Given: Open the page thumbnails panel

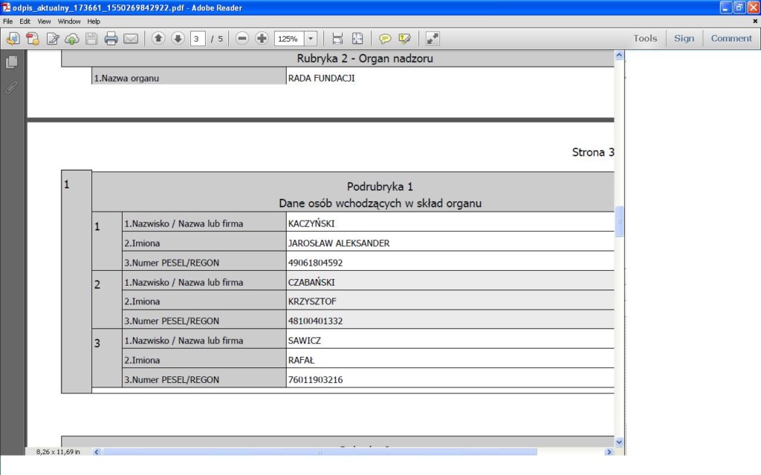Looking at the screenshot, I should tap(11, 62).
